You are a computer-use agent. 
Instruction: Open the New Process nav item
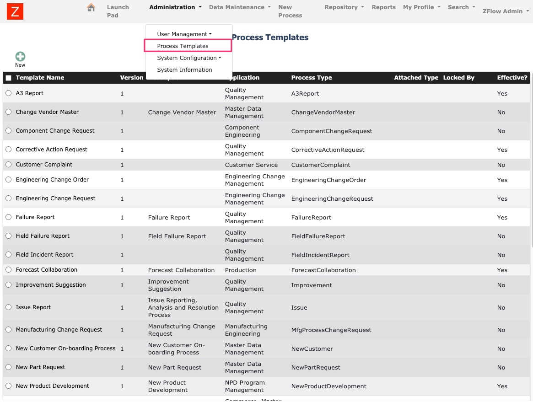coord(290,11)
